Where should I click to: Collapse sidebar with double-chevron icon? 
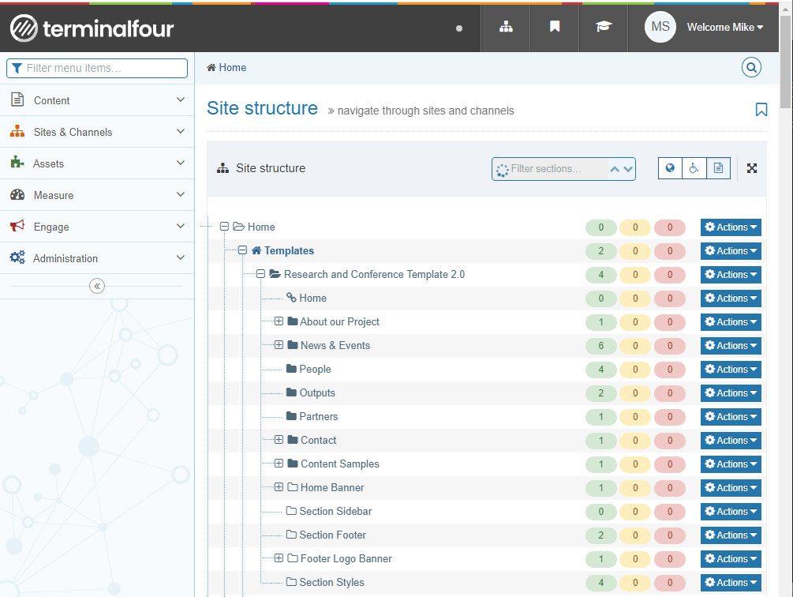97,286
